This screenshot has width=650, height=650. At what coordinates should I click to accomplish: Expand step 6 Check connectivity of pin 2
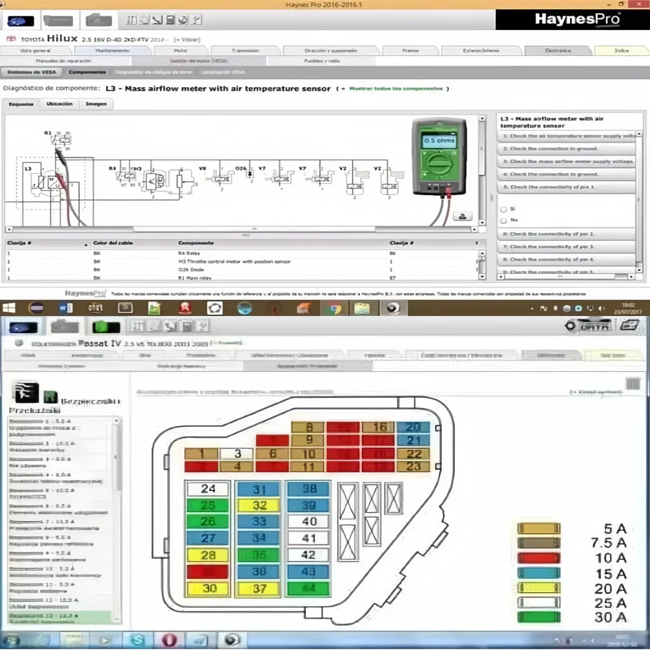click(x=566, y=234)
